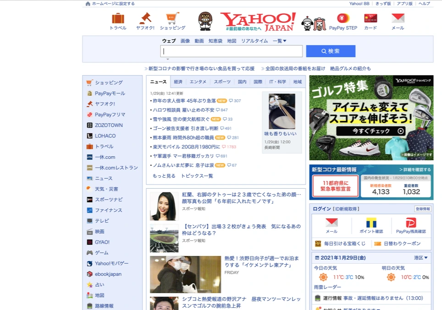Switch search to リアルタイム
442x310 pixels.
pyautogui.click(x=254, y=41)
